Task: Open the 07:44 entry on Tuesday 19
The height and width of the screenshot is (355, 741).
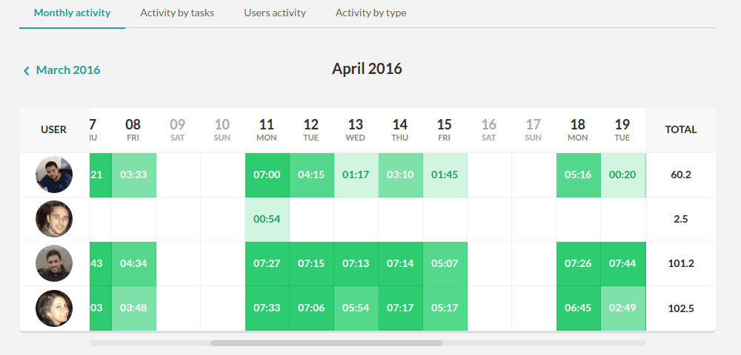Action: 622,264
